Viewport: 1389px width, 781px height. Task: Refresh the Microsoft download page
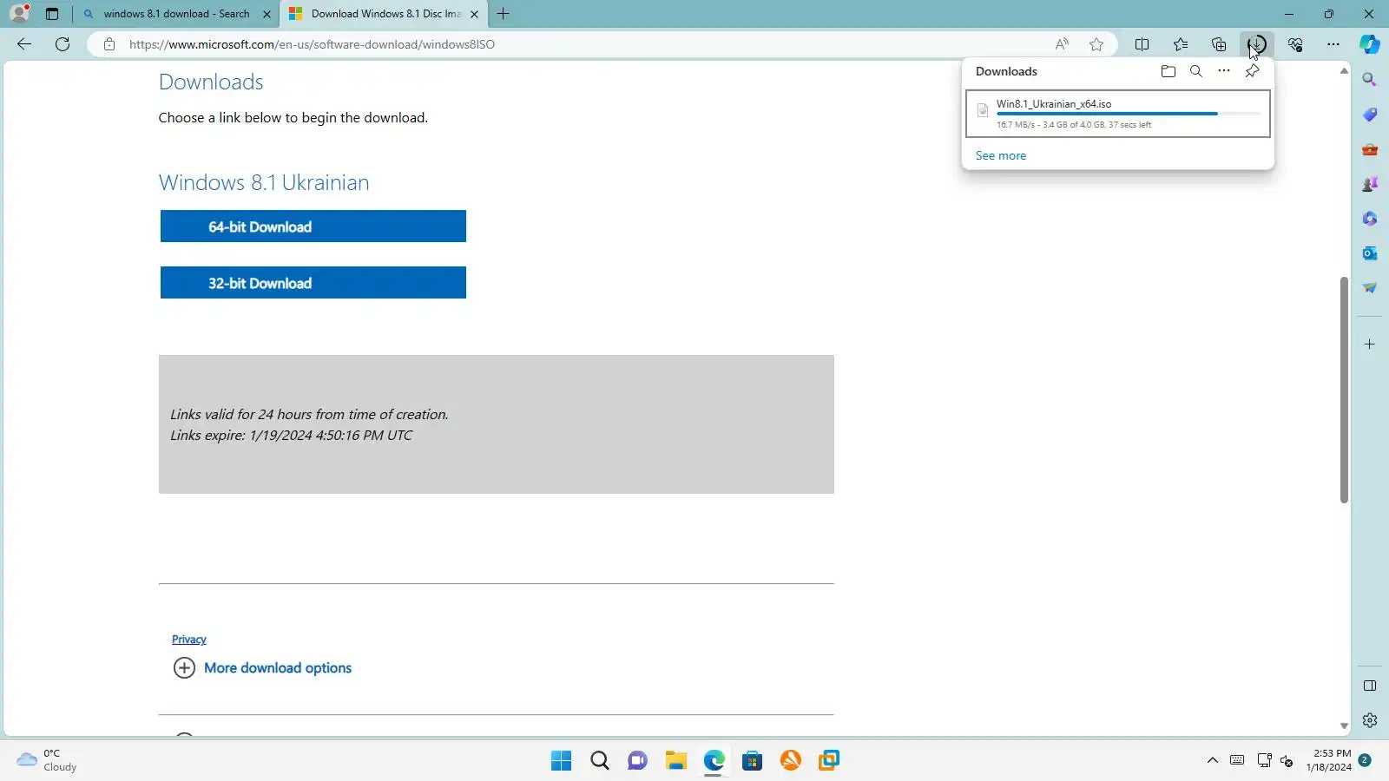[63, 44]
